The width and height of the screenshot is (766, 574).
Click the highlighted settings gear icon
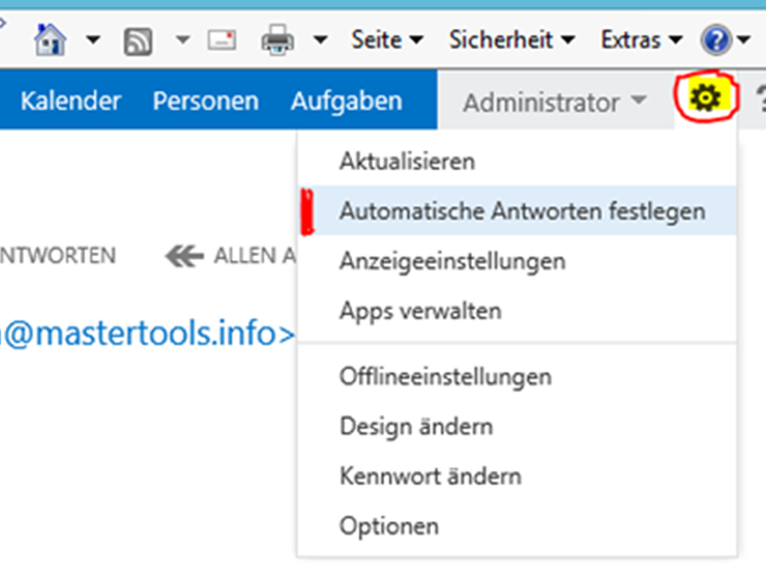[x=706, y=97]
